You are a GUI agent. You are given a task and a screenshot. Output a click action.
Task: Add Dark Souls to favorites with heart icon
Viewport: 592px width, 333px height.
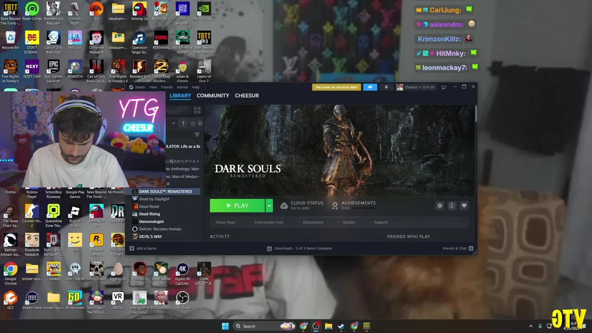pyautogui.click(x=464, y=206)
